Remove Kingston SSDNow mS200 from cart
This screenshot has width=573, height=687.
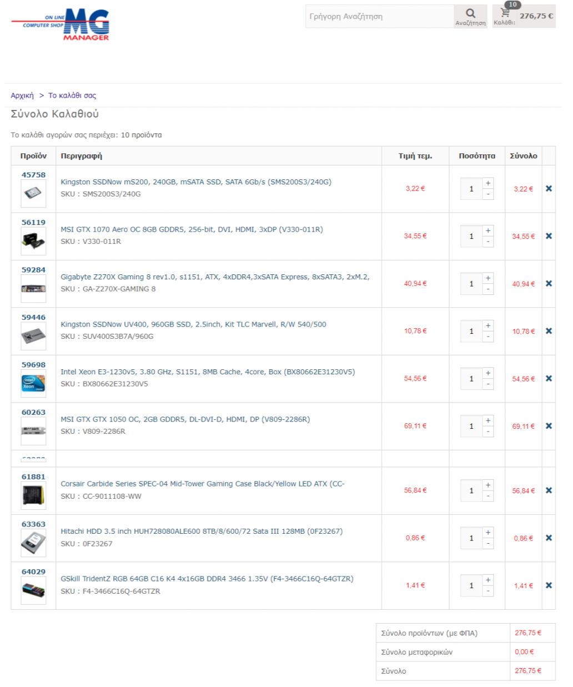coord(549,189)
